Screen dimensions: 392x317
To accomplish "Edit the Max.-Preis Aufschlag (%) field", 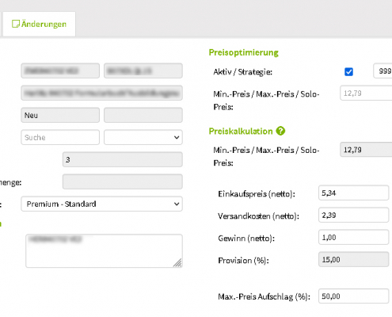I will point(353,296).
